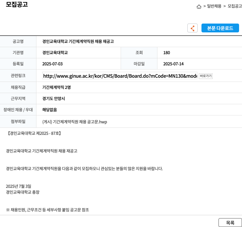Image resolution: width=242 pixels, height=227 pixels.
Task: Click 등록일 value 2025-07-03
Action: coord(53,64)
